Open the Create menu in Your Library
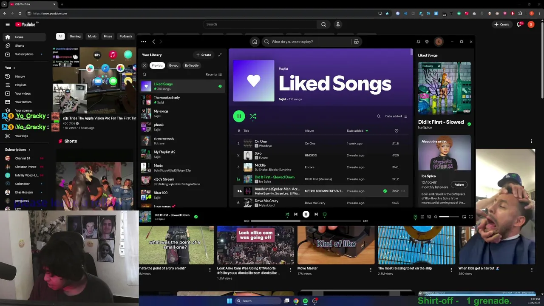The image size is (544, 306). 204,55
